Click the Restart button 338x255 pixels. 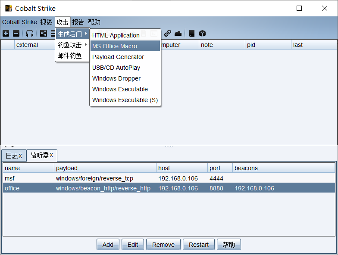point(199,245)
